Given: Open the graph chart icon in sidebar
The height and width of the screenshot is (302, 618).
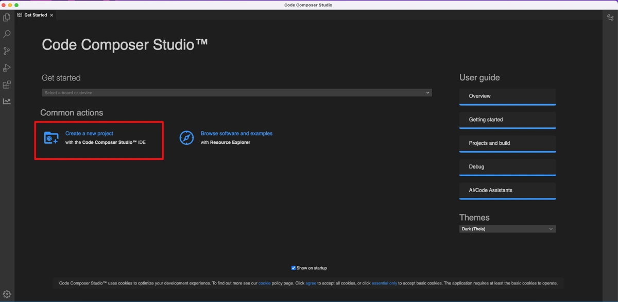Looking at the screenshot, I should (7, 102).
